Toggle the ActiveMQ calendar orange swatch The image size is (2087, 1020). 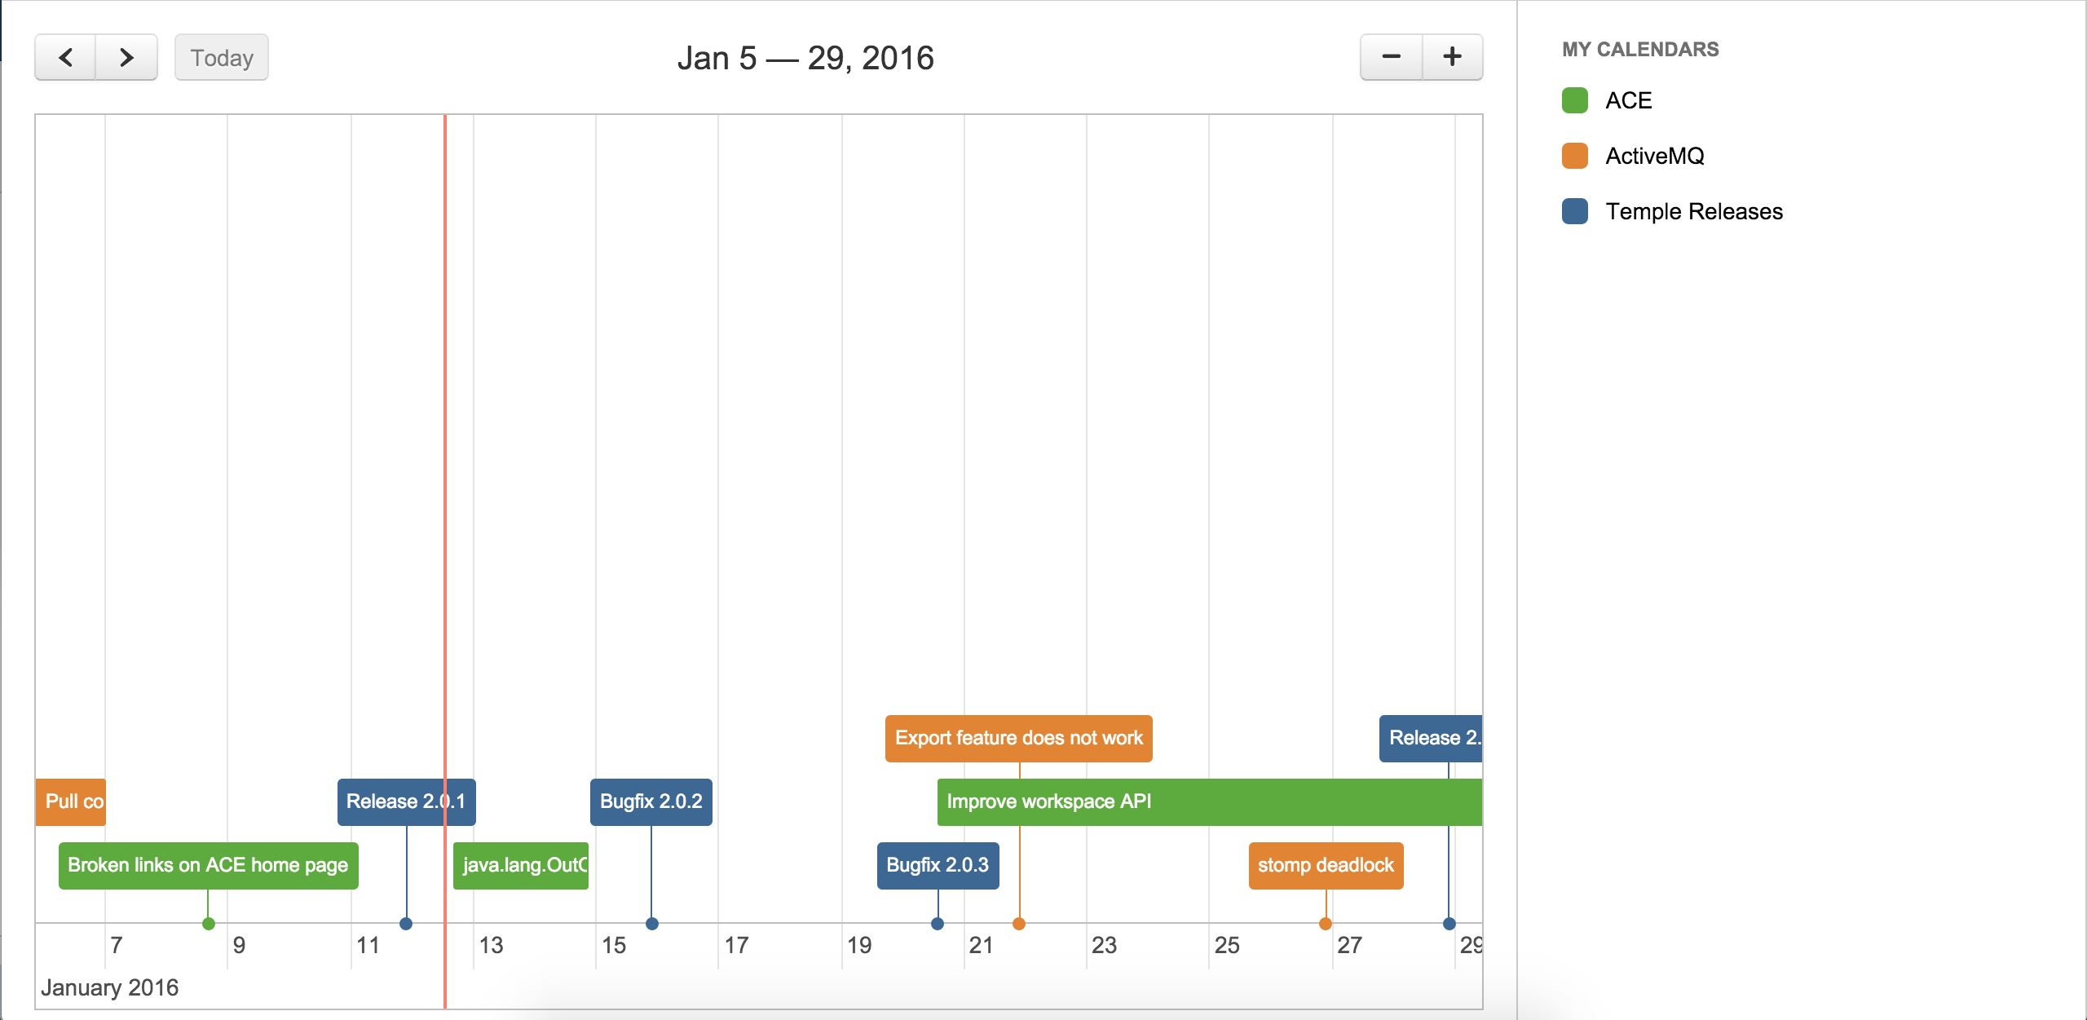[x=1574, y=156]
